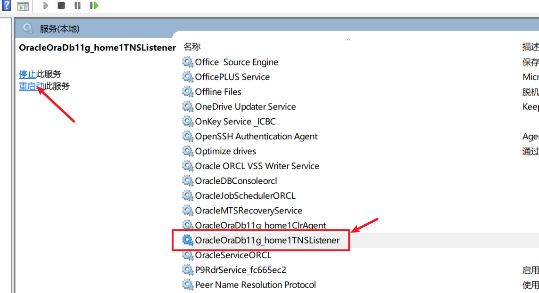Image resolution: width=539 pixels, height=293 pixels.
Task: Click the gear icon beside OracleDBConsoleorcl
Action: (187, 181)
